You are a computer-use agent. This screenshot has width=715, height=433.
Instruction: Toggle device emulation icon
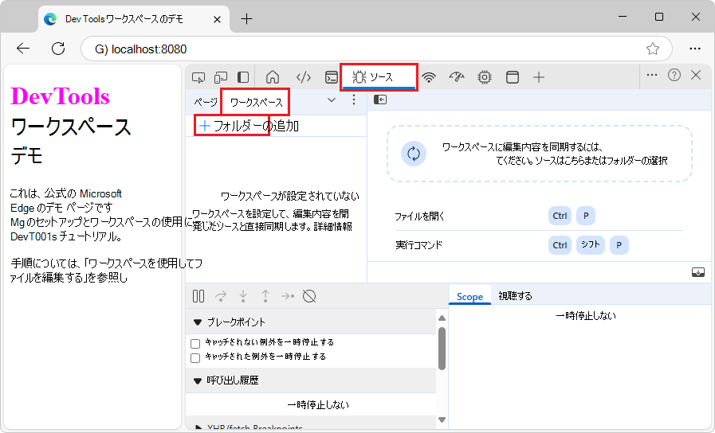click(x=221, y=77)
